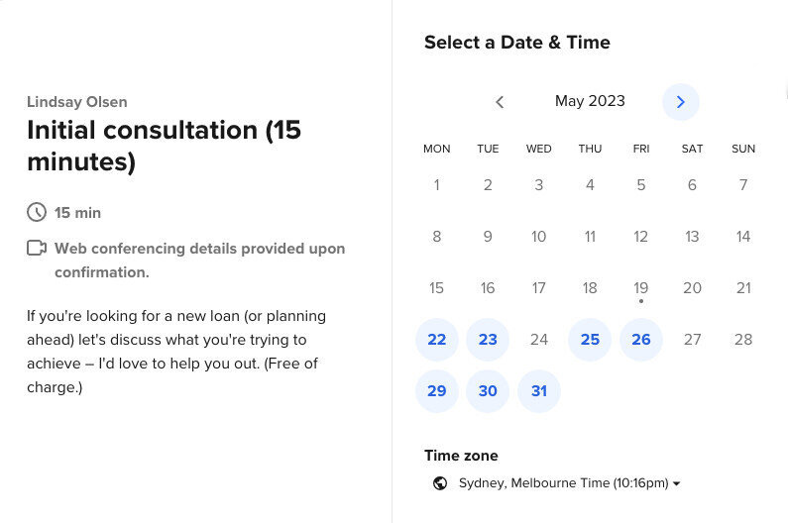
Task: Select Monday May 29
Action: [437, 391]
